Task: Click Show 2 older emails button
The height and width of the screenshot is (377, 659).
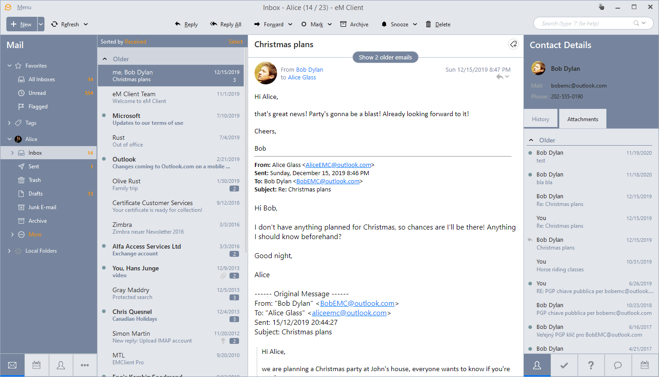Action: coord(385,58)
